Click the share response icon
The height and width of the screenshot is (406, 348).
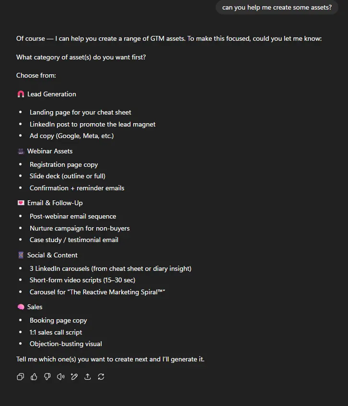pyautogui.click(x=88, y=377)
